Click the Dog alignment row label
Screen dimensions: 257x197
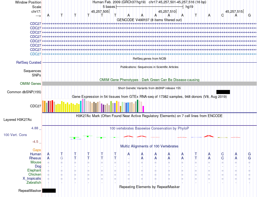pos(38,166)
